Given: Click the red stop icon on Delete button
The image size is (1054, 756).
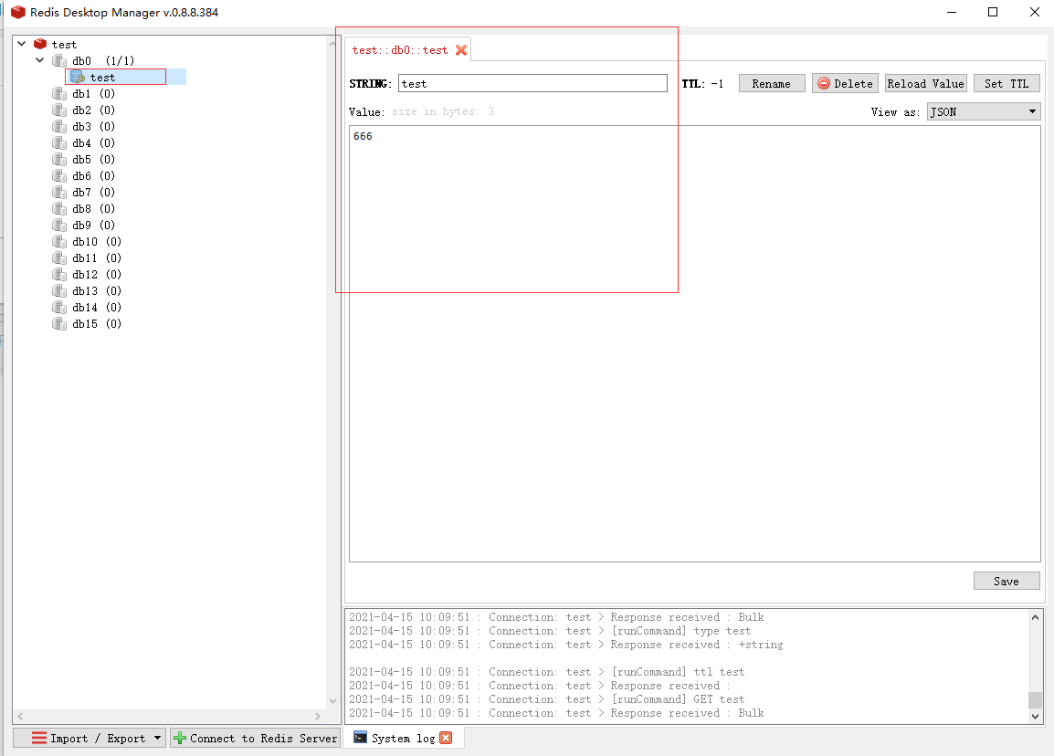Looking at the screenshot, I should [x=825, y=83].
